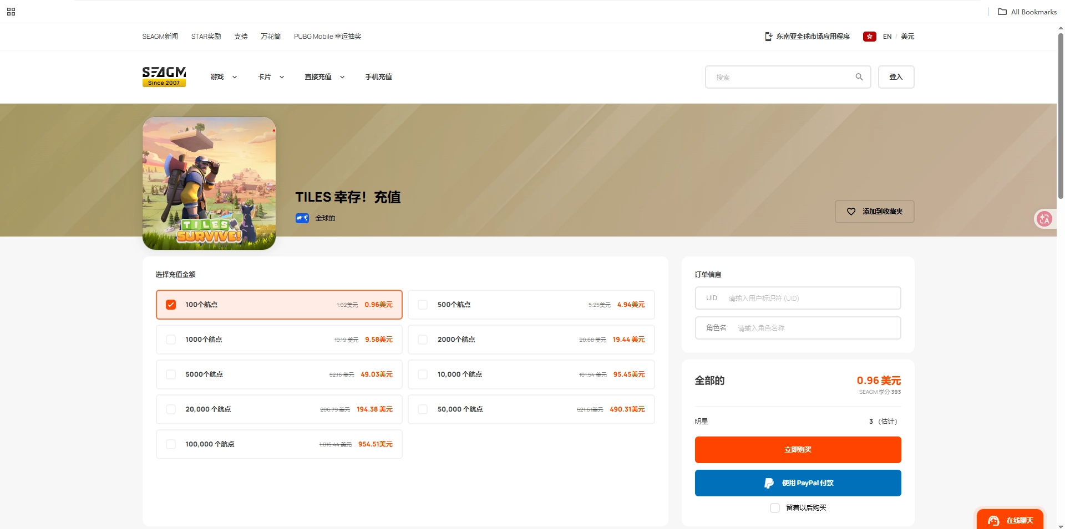Click the pink translate floating icon

click(1044, 219)
